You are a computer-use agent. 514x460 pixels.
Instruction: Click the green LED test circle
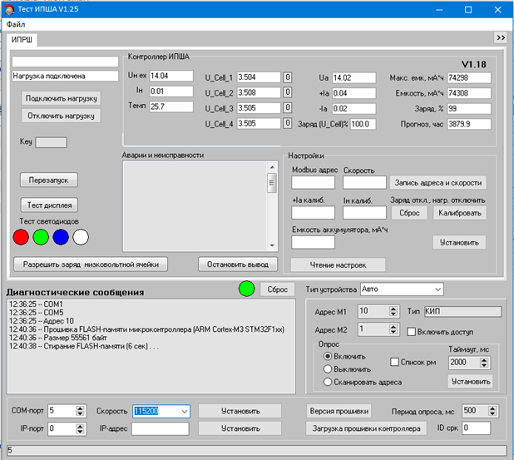(x=41, y=237)
